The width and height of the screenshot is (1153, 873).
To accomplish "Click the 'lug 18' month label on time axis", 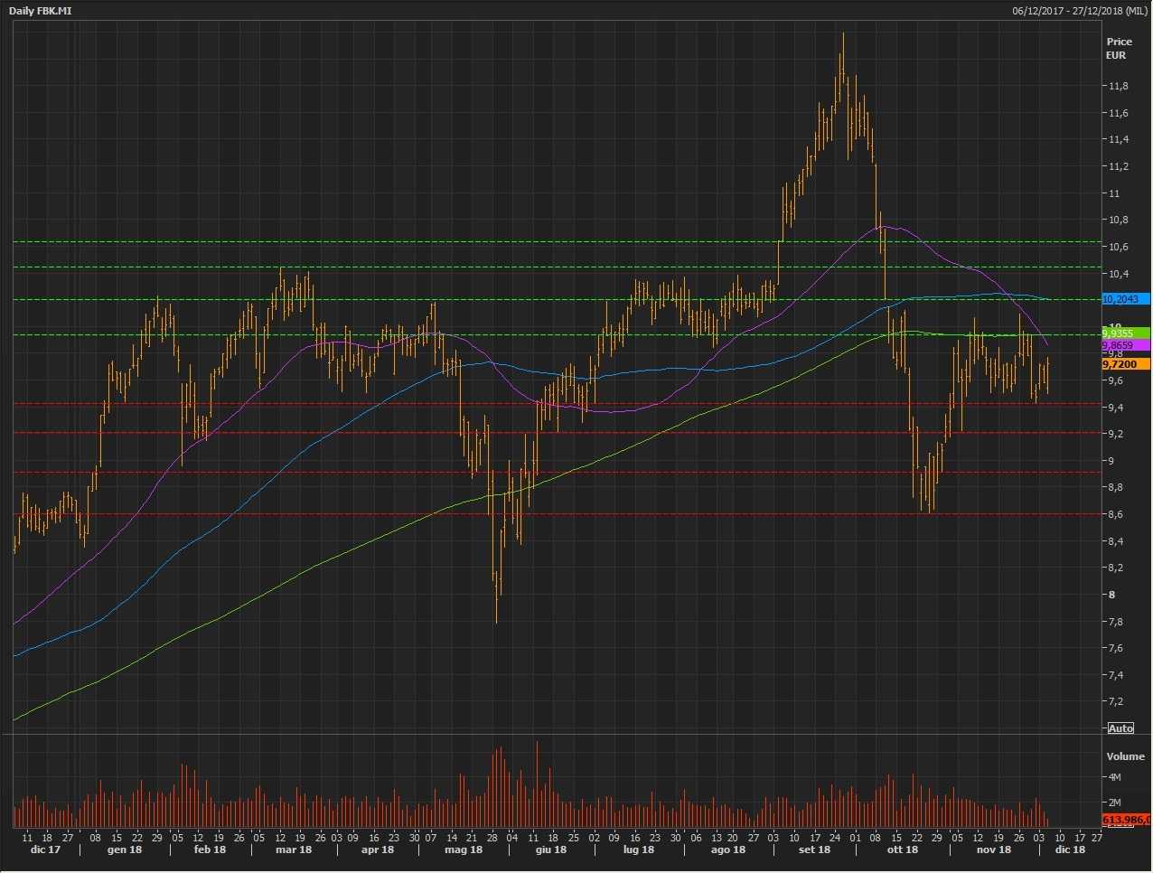I will pos(638,850).
